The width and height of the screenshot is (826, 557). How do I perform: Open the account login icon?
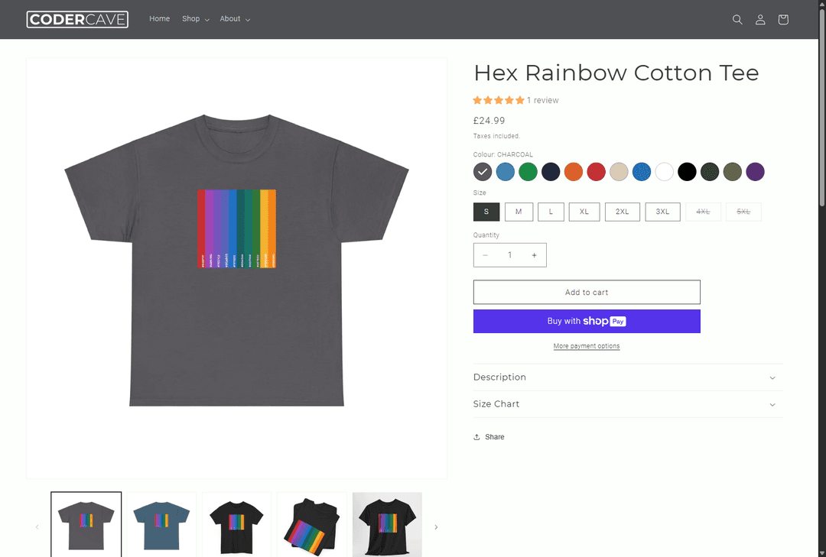click(x=760, y=19)
